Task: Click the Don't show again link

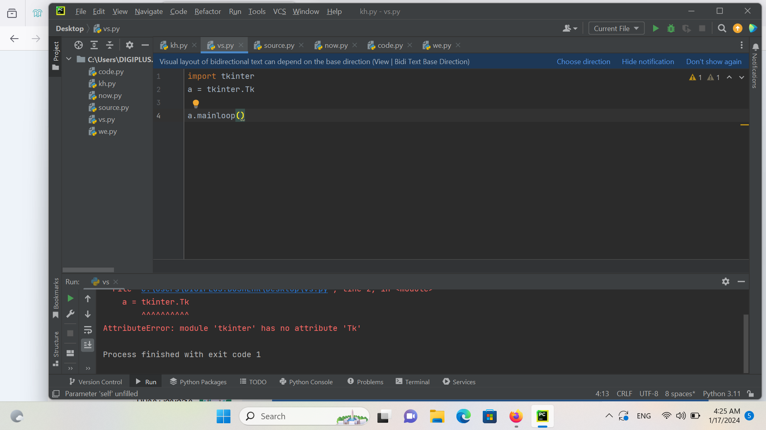Action: pos(714,62)
